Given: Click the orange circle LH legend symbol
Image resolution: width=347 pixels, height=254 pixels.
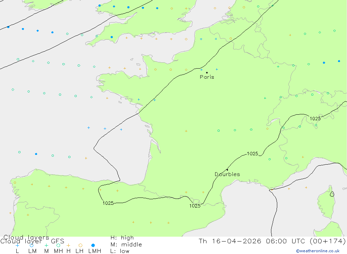Looking at the screenshot, I should (x=81, y=245).
